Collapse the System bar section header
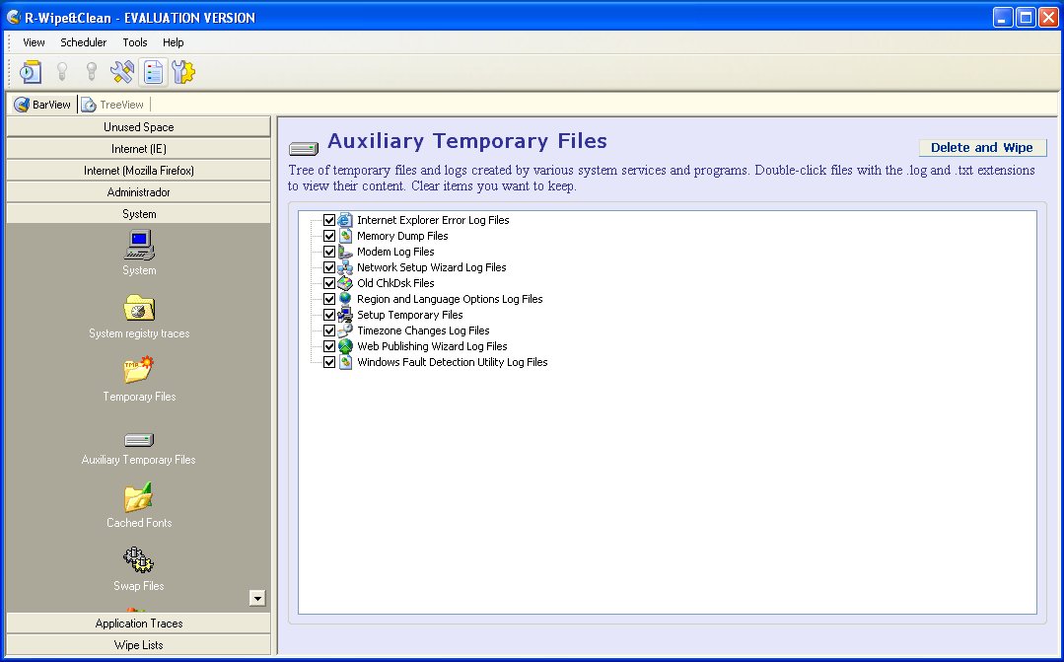 click(138, 214)
